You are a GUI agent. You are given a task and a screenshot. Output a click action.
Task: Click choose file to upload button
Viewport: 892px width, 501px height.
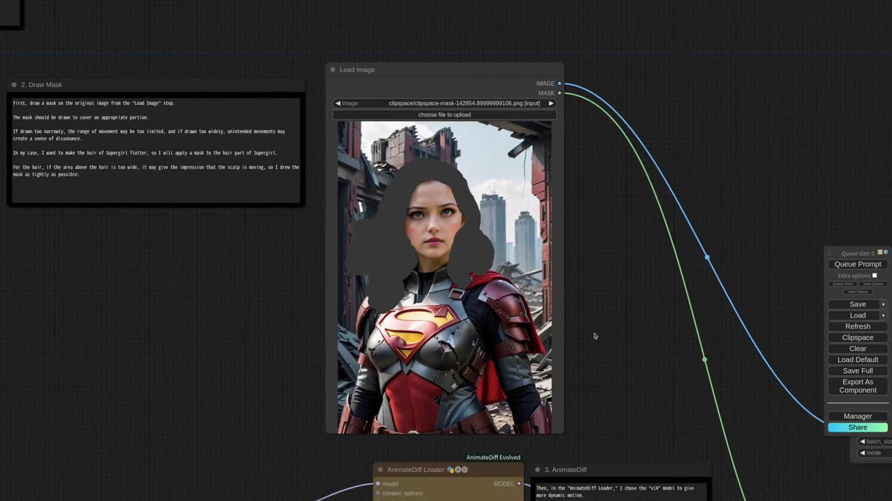click(x=445, y=115)
